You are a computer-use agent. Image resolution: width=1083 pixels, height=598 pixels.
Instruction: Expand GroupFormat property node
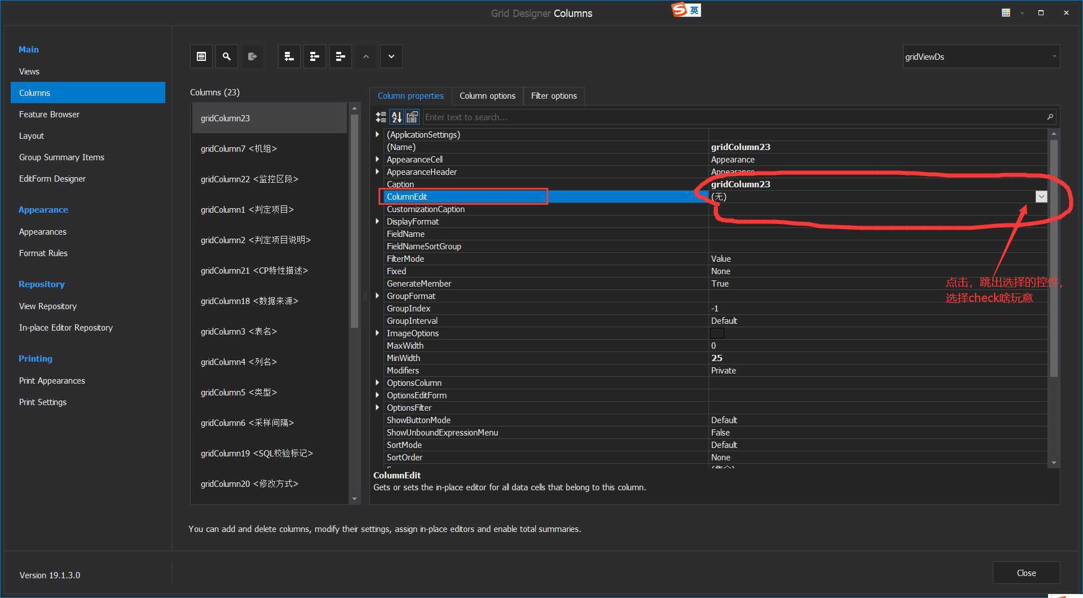[377, 296]
